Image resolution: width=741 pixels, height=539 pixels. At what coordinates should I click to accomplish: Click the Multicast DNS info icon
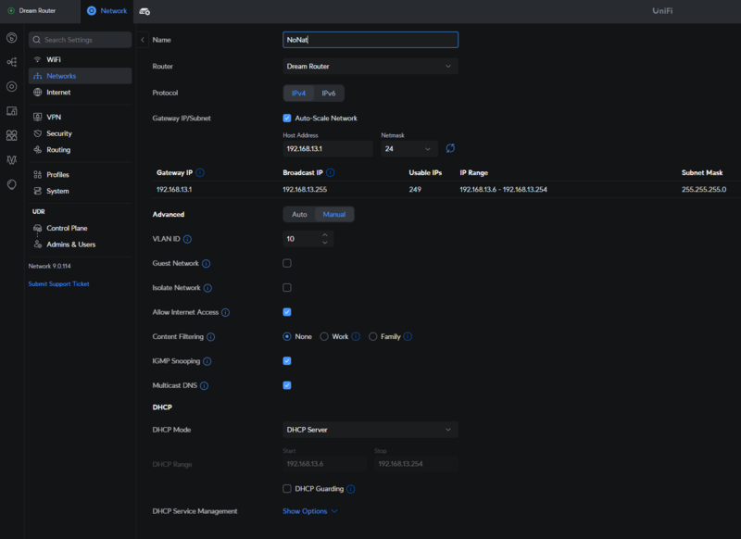click(x=204, y=386)
